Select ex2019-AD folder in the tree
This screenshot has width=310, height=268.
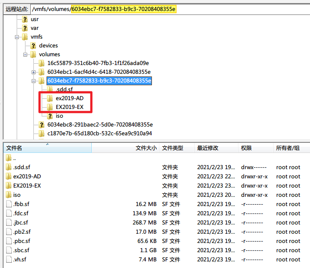coord(69,98)
